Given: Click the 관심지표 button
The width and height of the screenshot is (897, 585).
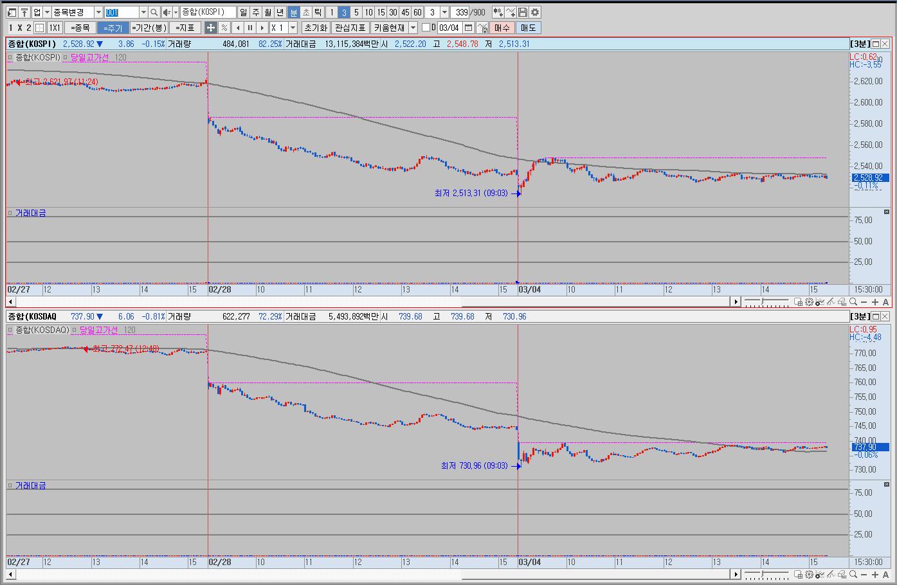Looking at the screenshot, I should point(350,28).
